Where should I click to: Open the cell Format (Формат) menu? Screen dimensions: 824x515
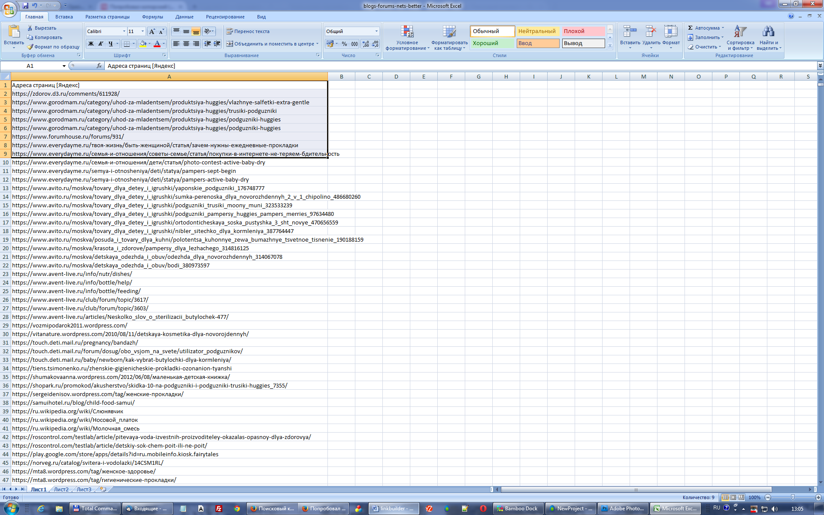point(671,37)
